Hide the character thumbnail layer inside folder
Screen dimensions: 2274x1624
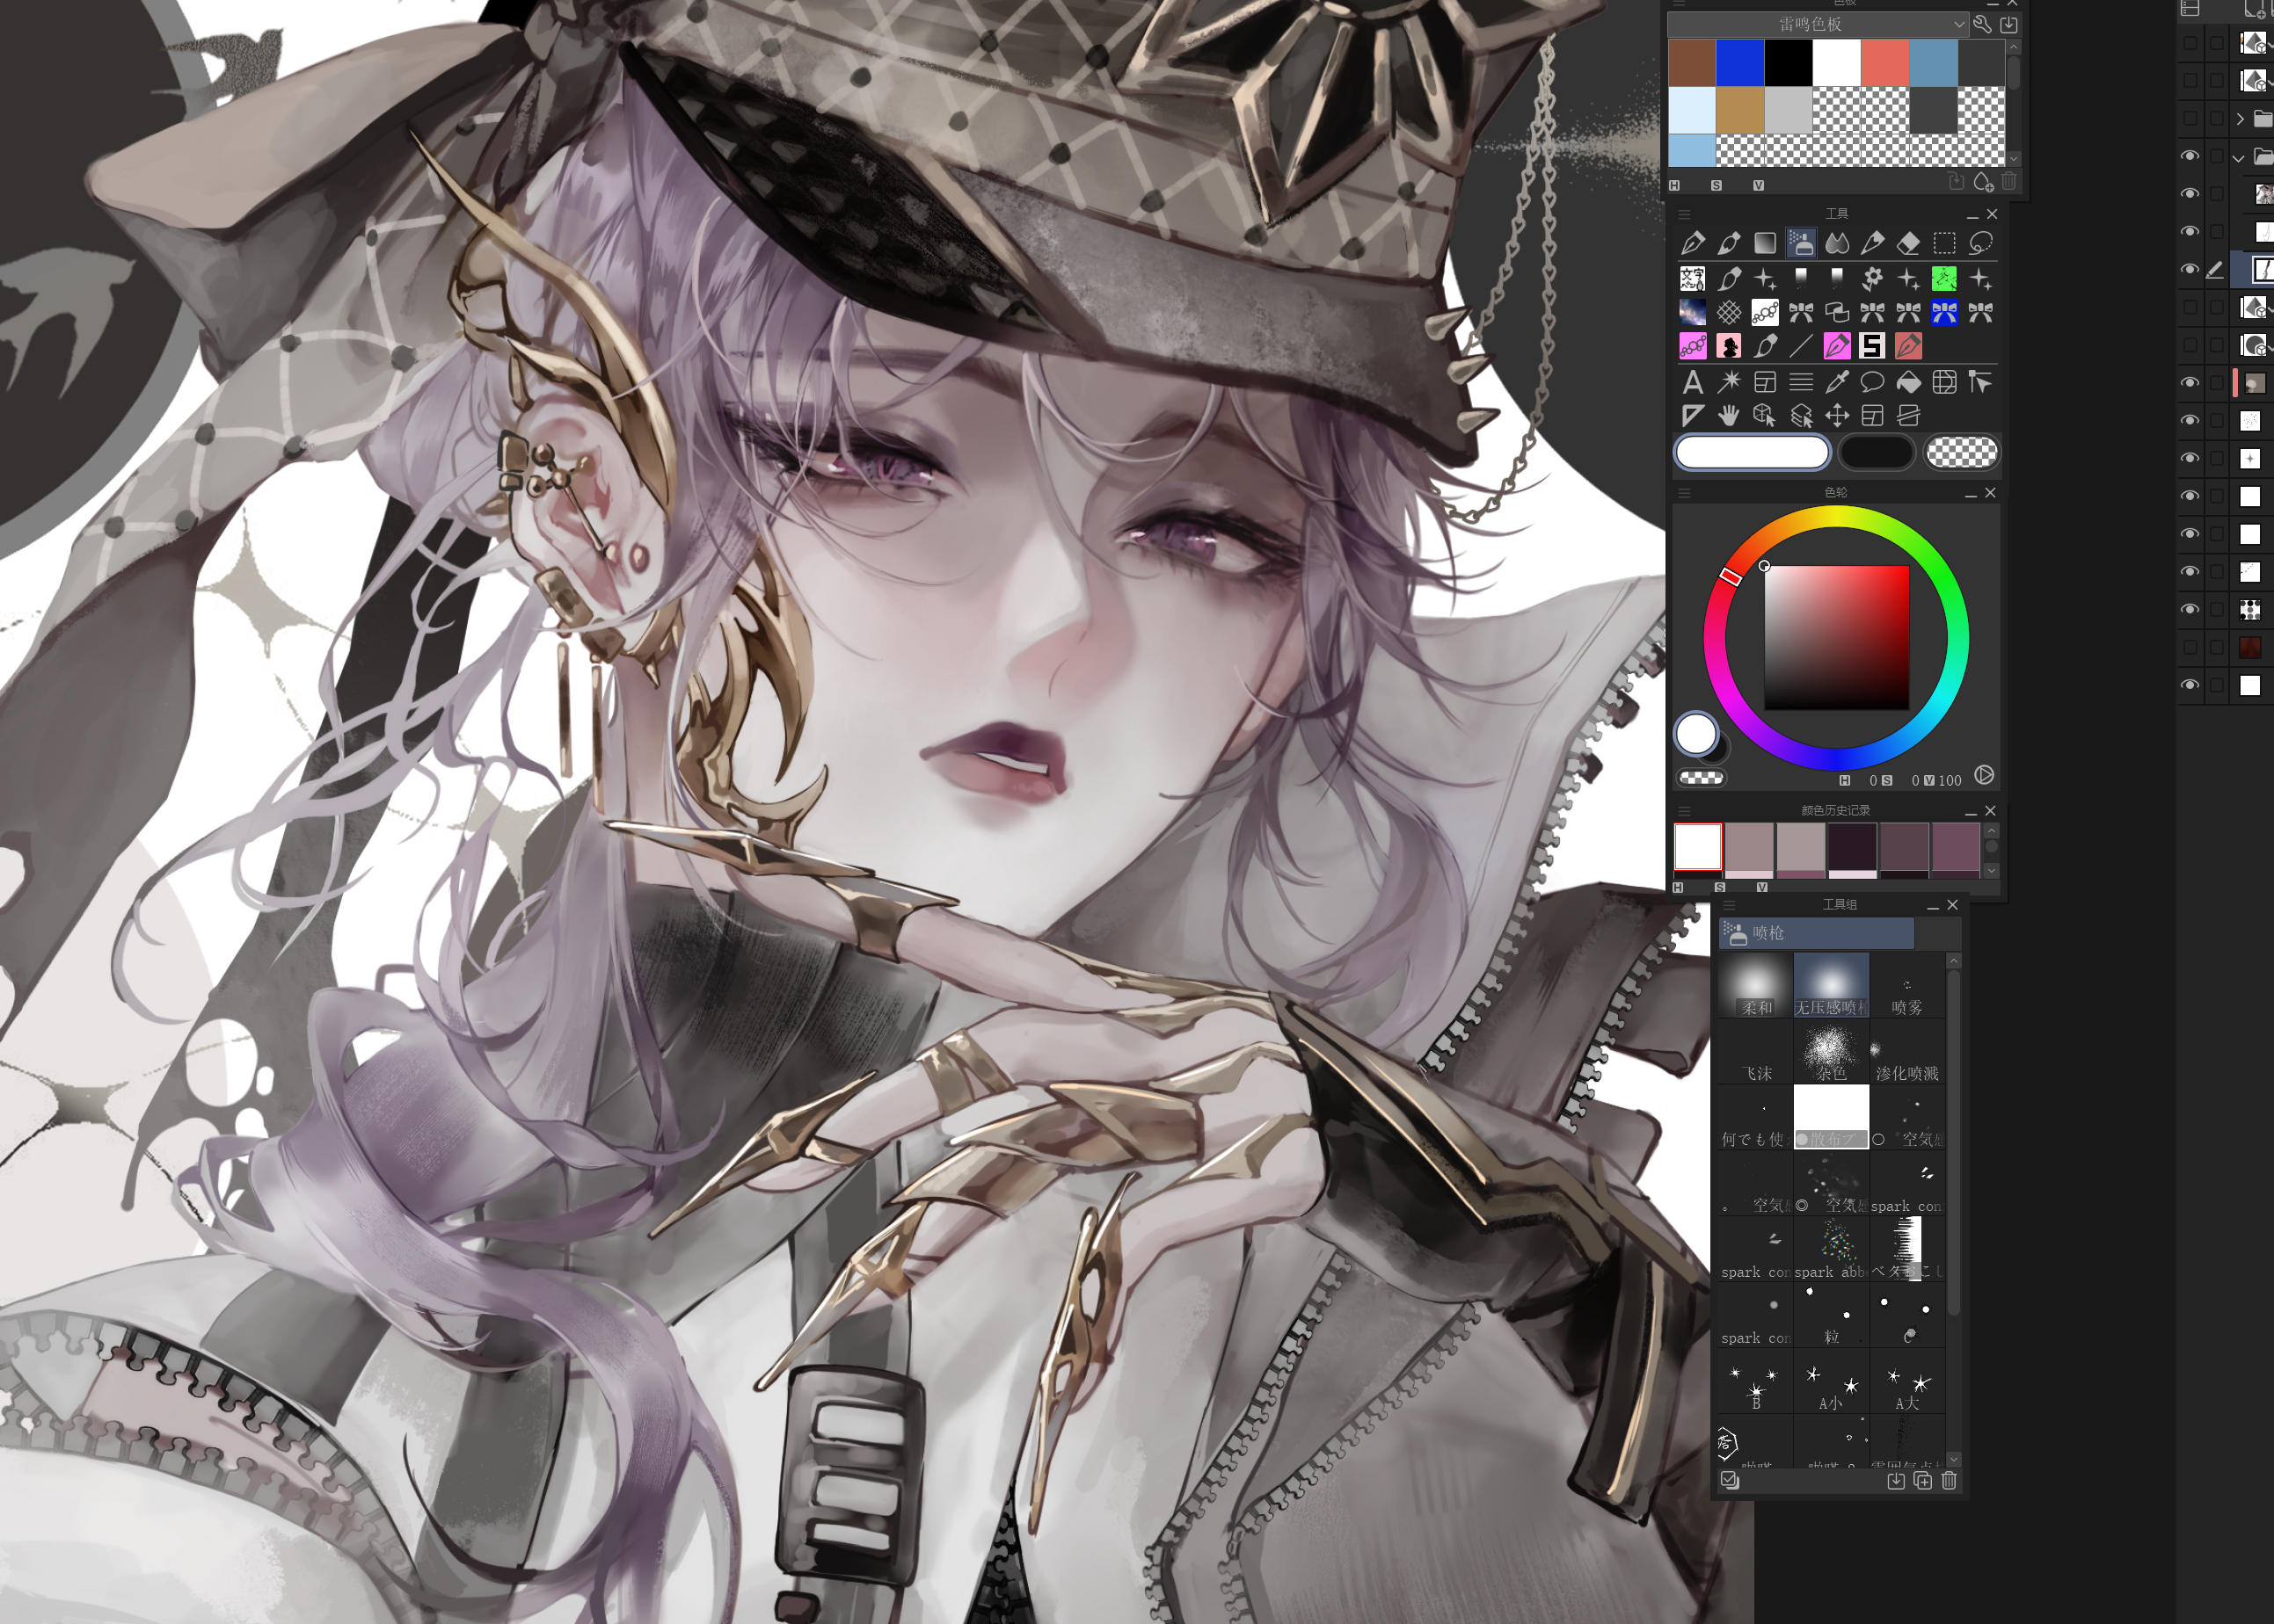2190,194
